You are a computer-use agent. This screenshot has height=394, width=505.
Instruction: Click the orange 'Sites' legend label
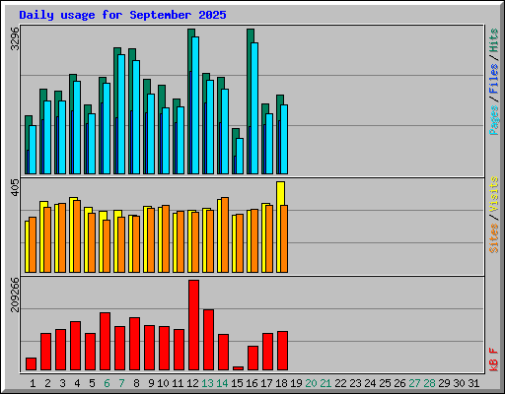[493, 238]
